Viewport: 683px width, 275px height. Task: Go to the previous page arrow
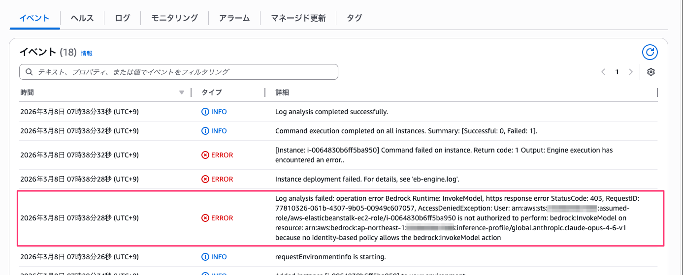(x=603, y=72)
